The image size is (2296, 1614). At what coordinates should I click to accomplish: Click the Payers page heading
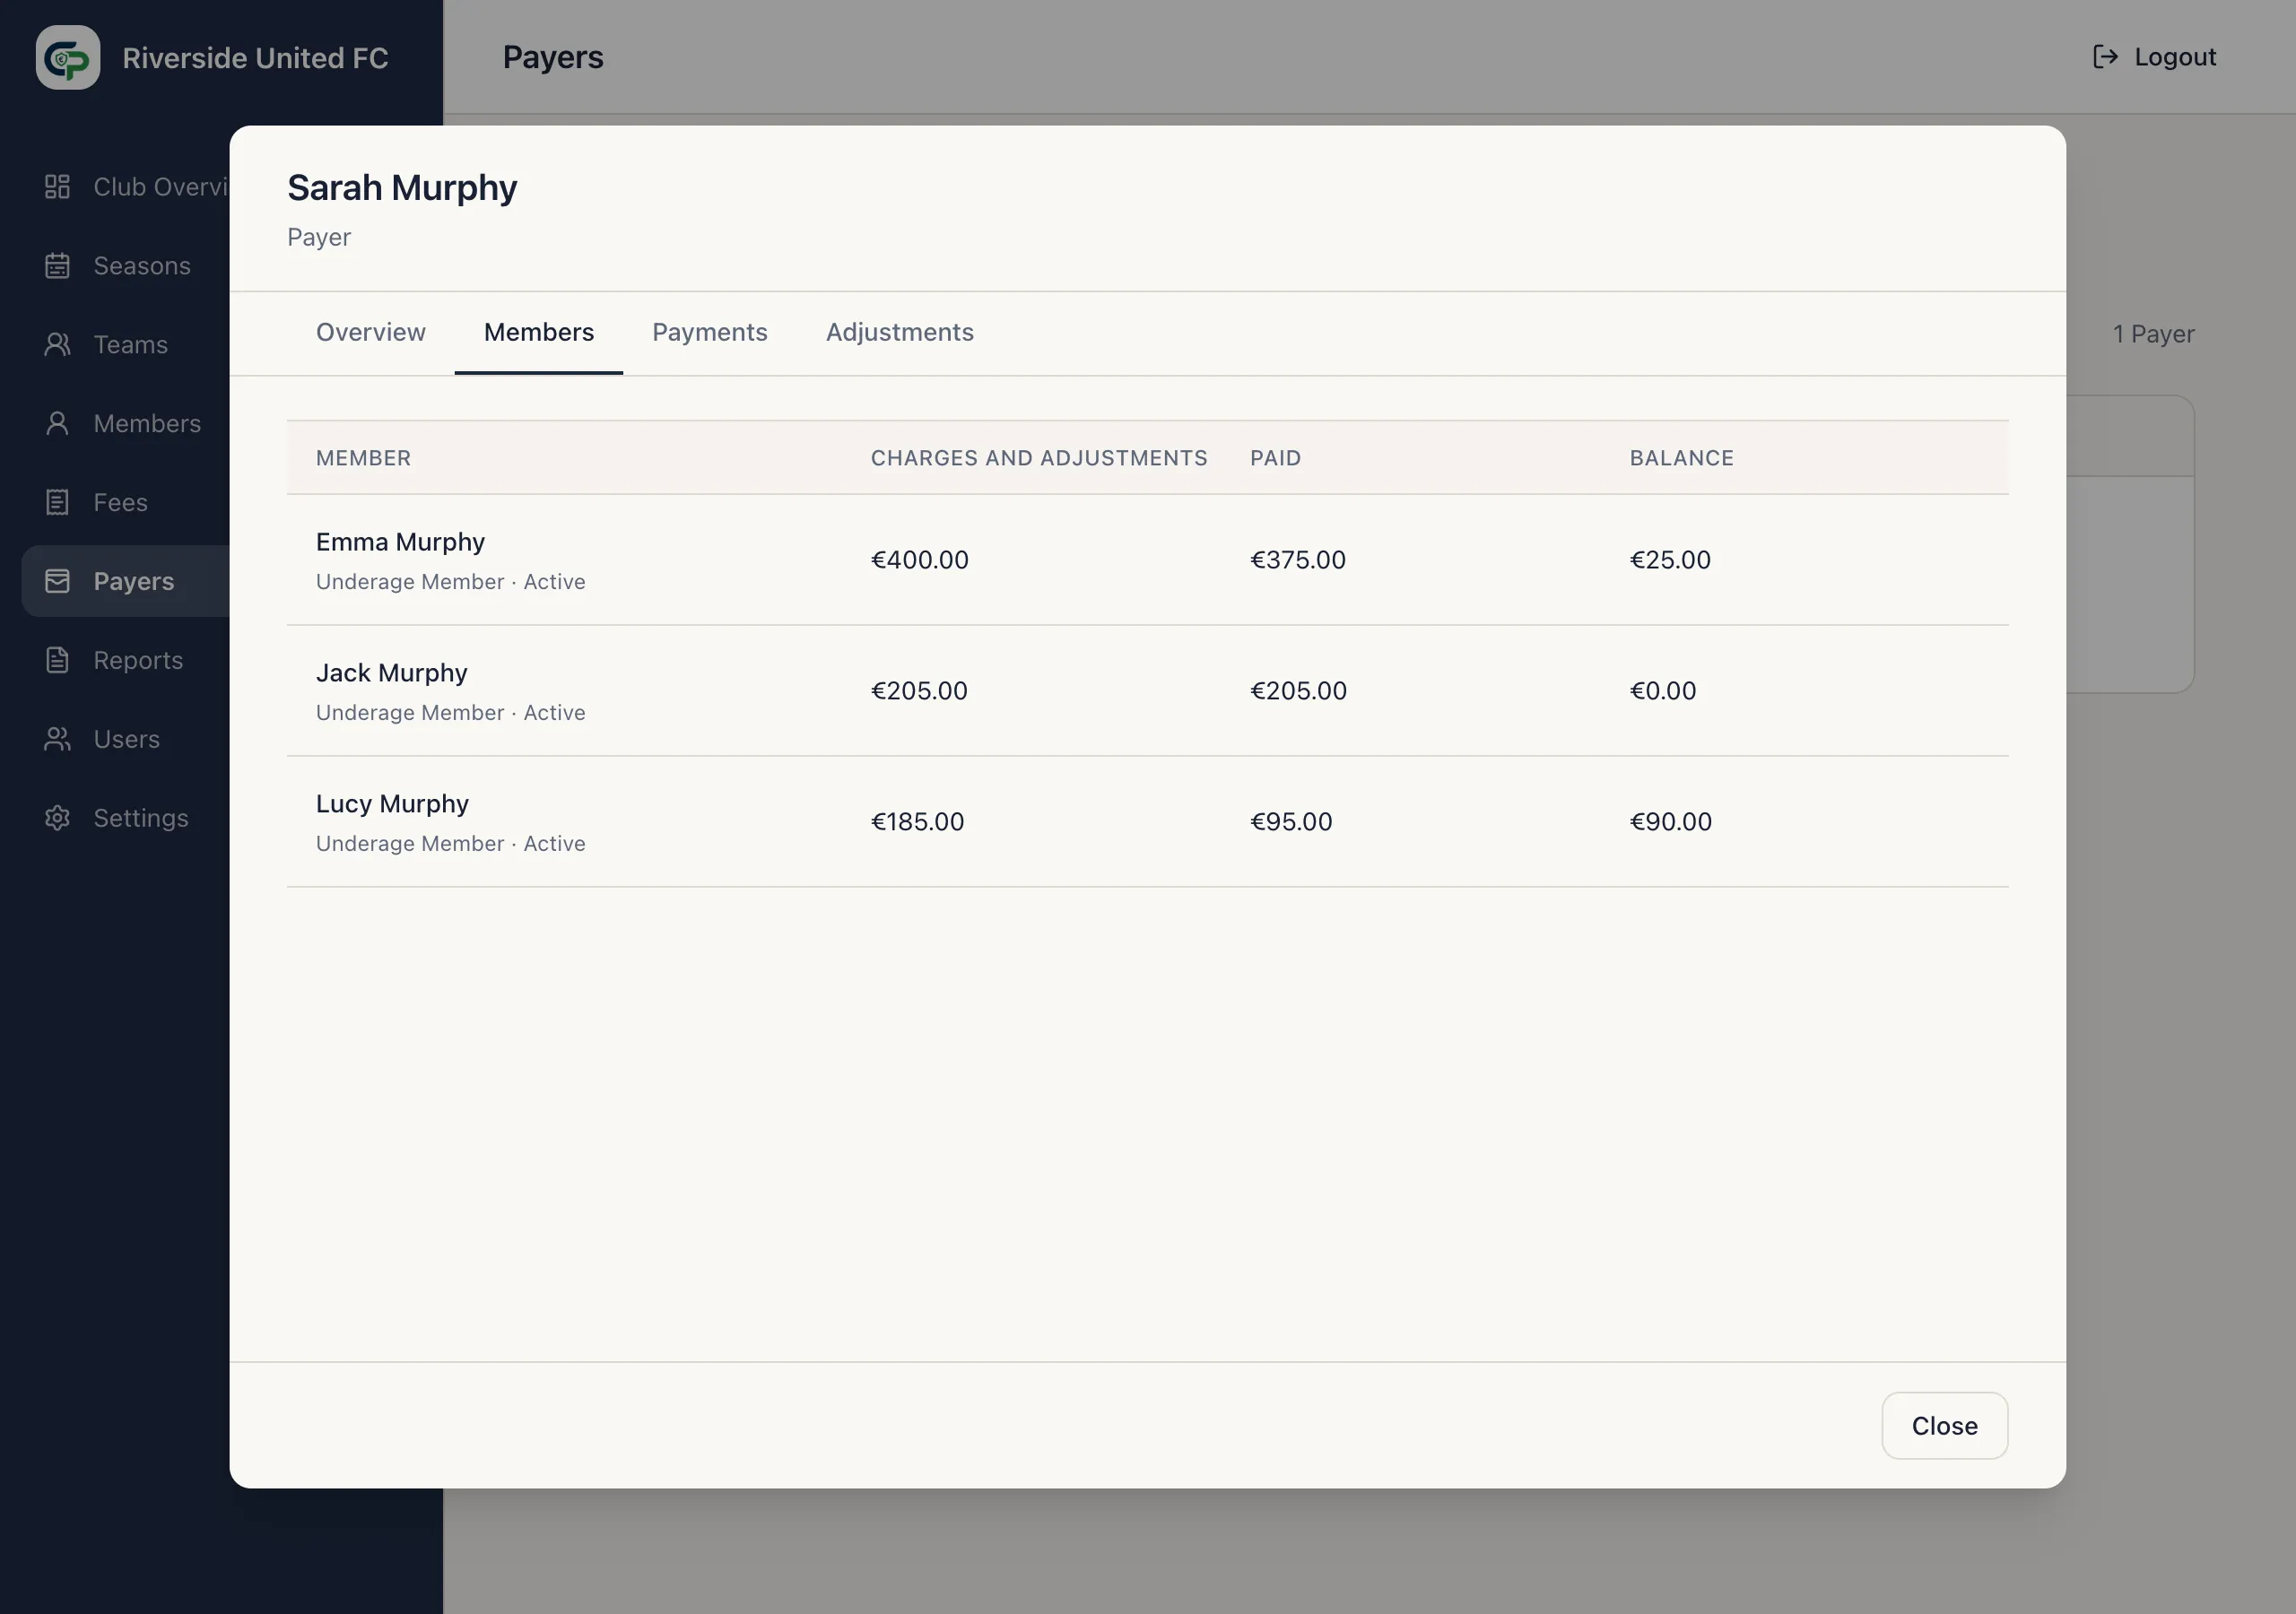point(553,57)
